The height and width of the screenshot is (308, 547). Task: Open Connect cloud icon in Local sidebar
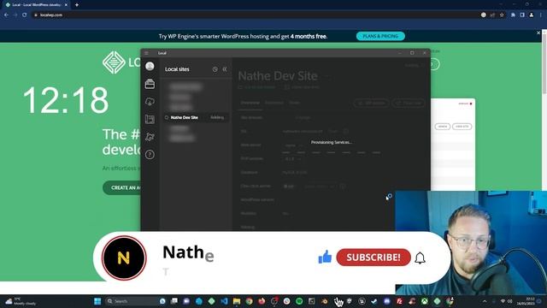click(150, 102)
